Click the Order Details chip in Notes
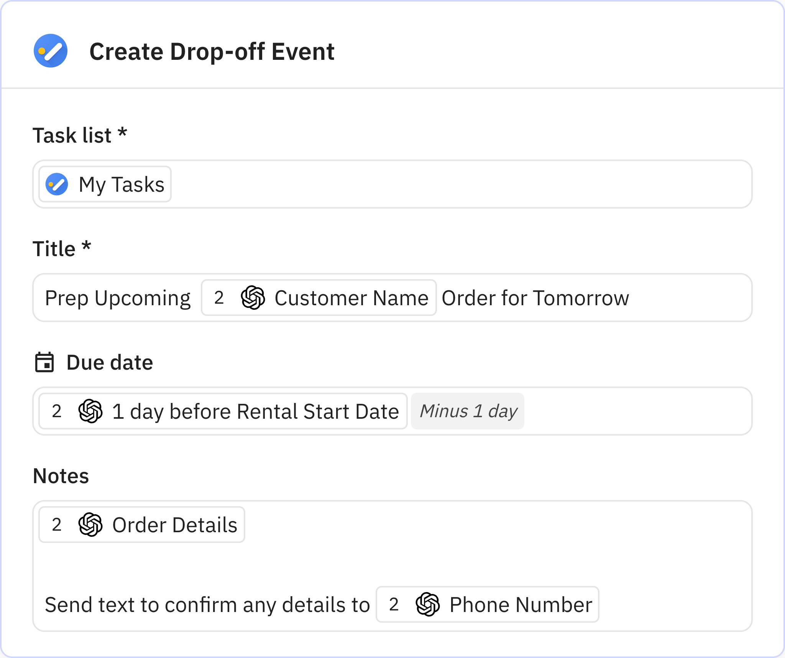785x658 pixels. 142,525
